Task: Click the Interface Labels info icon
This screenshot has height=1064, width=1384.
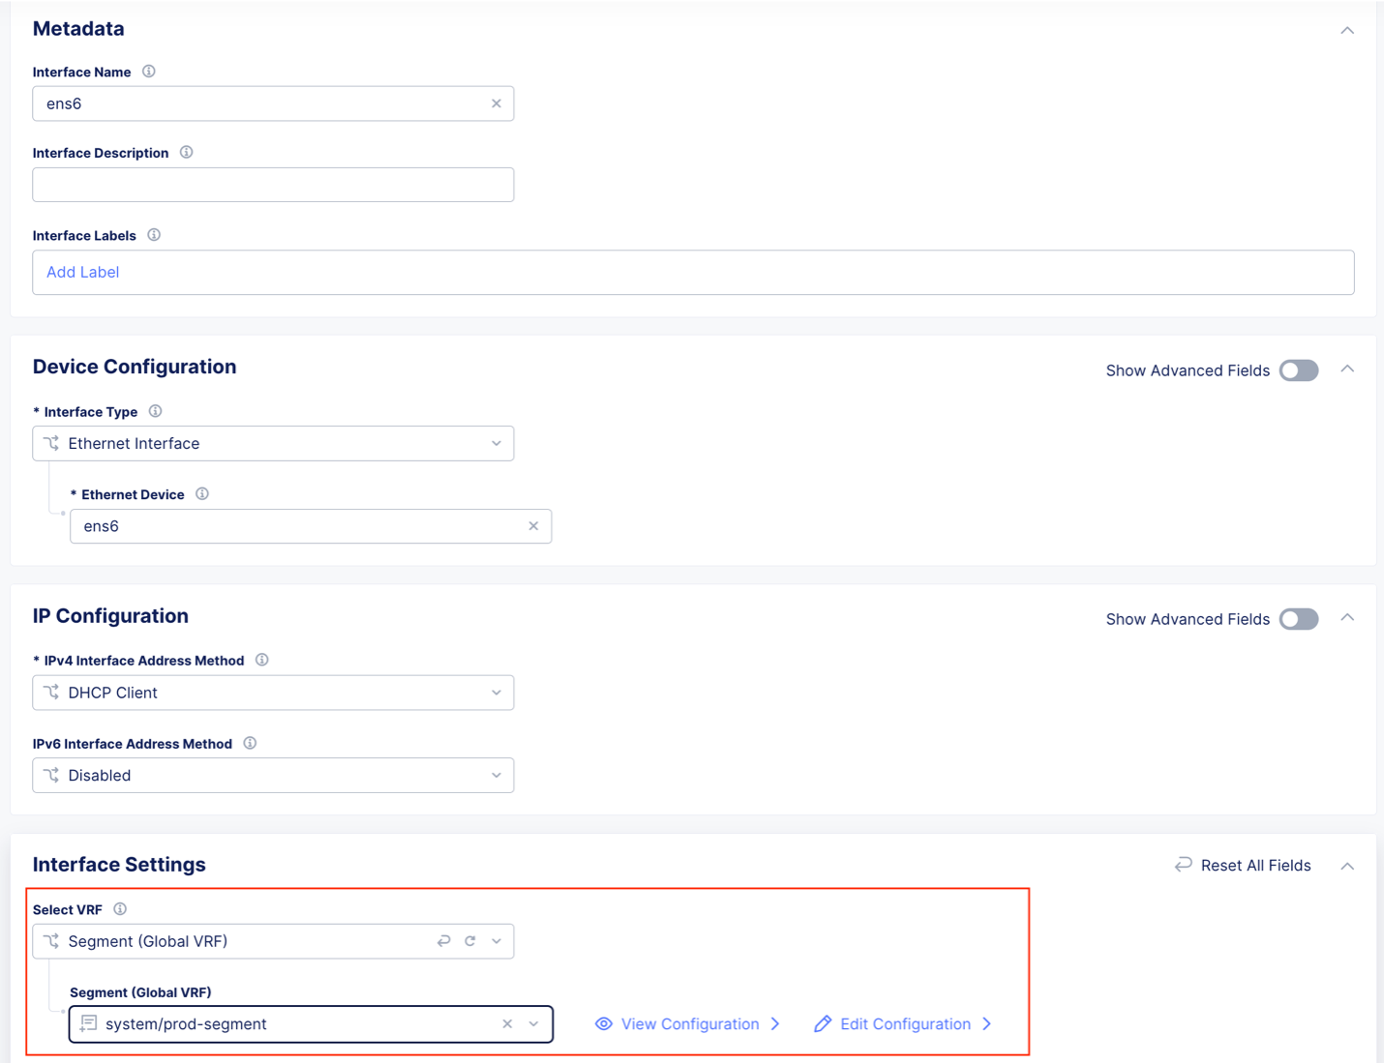Action: [x=154, y=234]
